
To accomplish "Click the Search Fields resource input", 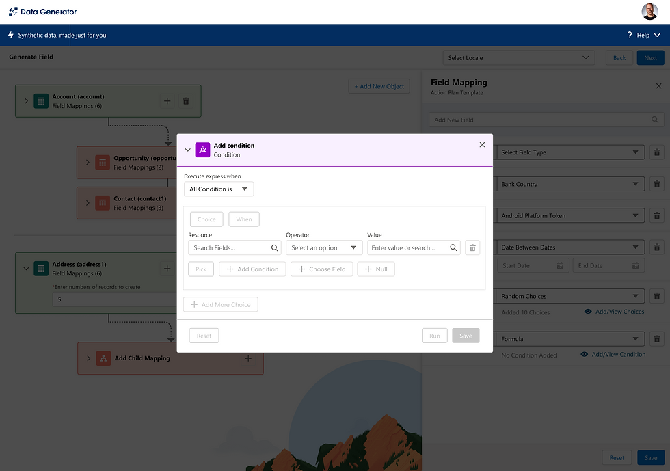I will [x=234, y=247].
